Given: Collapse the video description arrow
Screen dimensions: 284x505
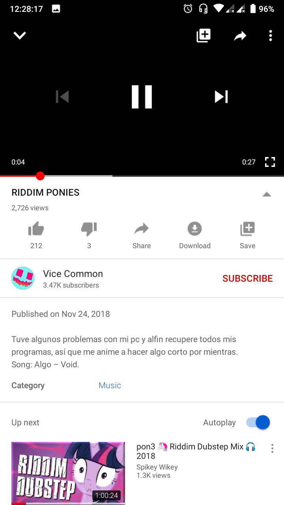Looking at the screenshot, I should pyautogui.click(x=267, y=194).
